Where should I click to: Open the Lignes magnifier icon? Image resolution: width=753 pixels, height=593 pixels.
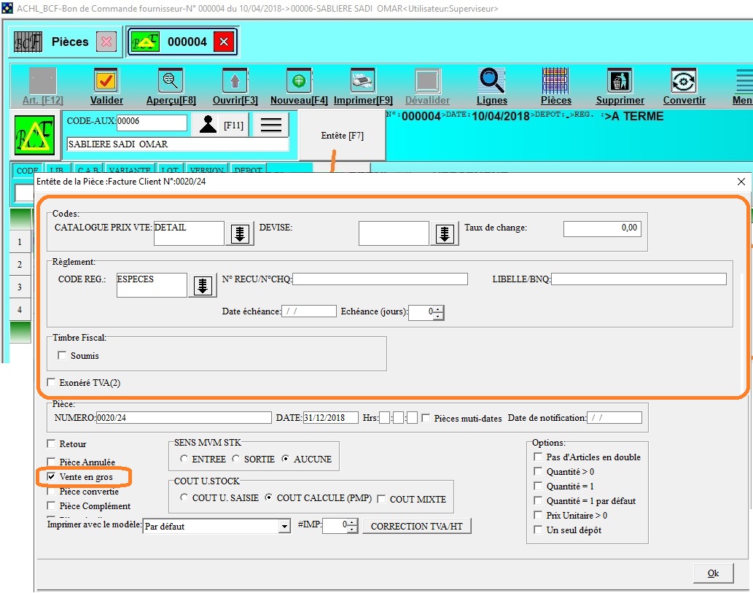tap(491, 81)
